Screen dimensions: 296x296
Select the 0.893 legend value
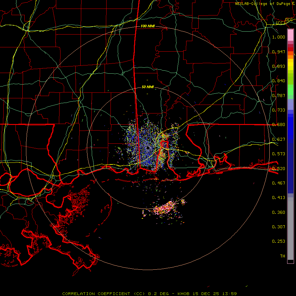279,66
